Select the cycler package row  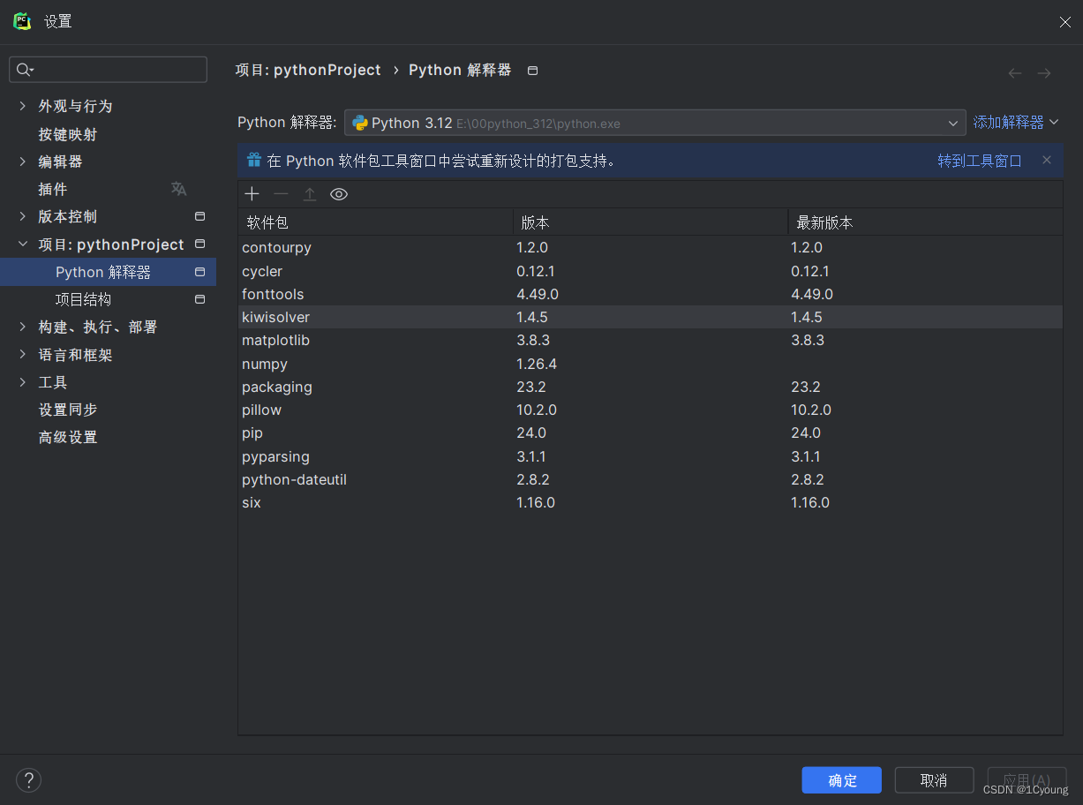tap(651, 271)
